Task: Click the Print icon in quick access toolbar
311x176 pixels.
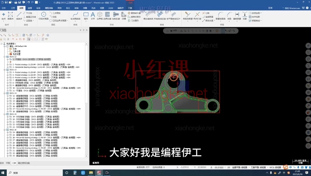Action: 16,2
